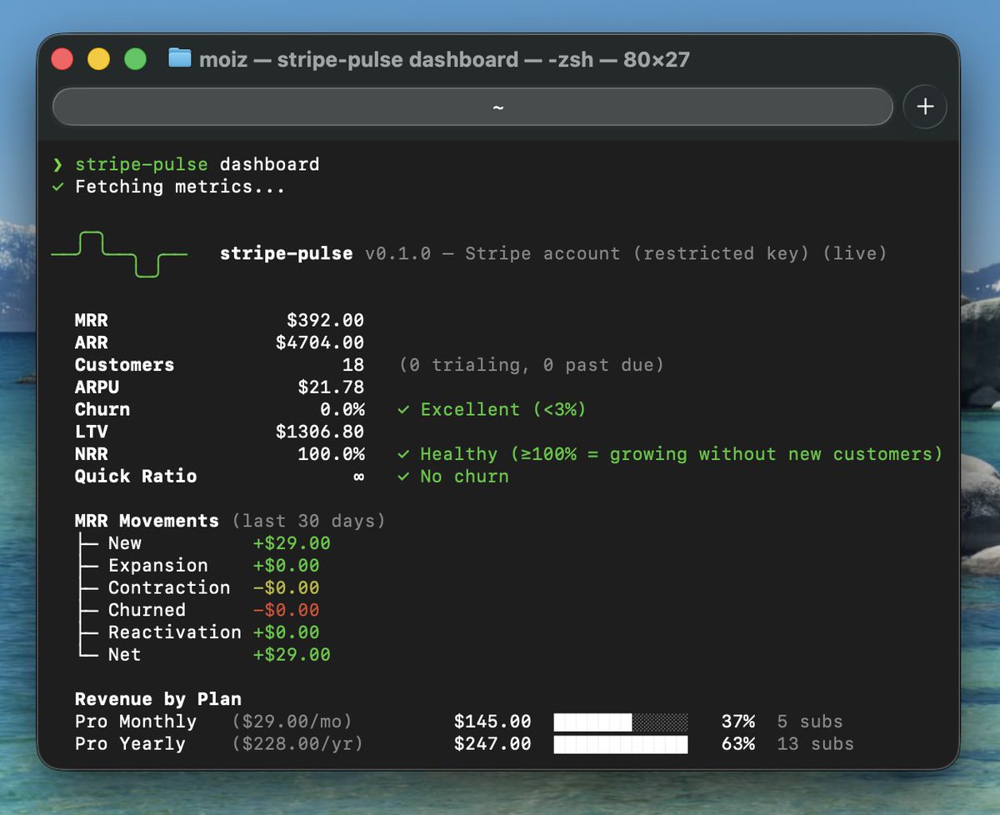Click the 'Healthy (≥100% = growing...)' NRR status
The width and height of the screenshot is (1000, 815).
coord(670,454)
